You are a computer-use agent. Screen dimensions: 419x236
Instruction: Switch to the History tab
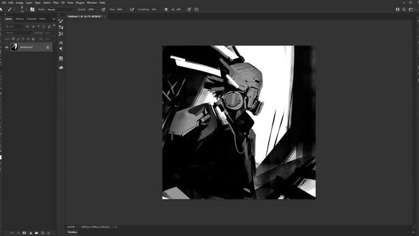pyautogui.click(x=20, y=19)
